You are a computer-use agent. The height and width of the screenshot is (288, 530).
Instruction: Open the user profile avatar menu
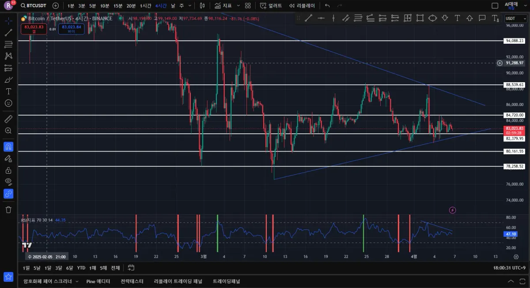pyautogui.click(x=9, y=6)
